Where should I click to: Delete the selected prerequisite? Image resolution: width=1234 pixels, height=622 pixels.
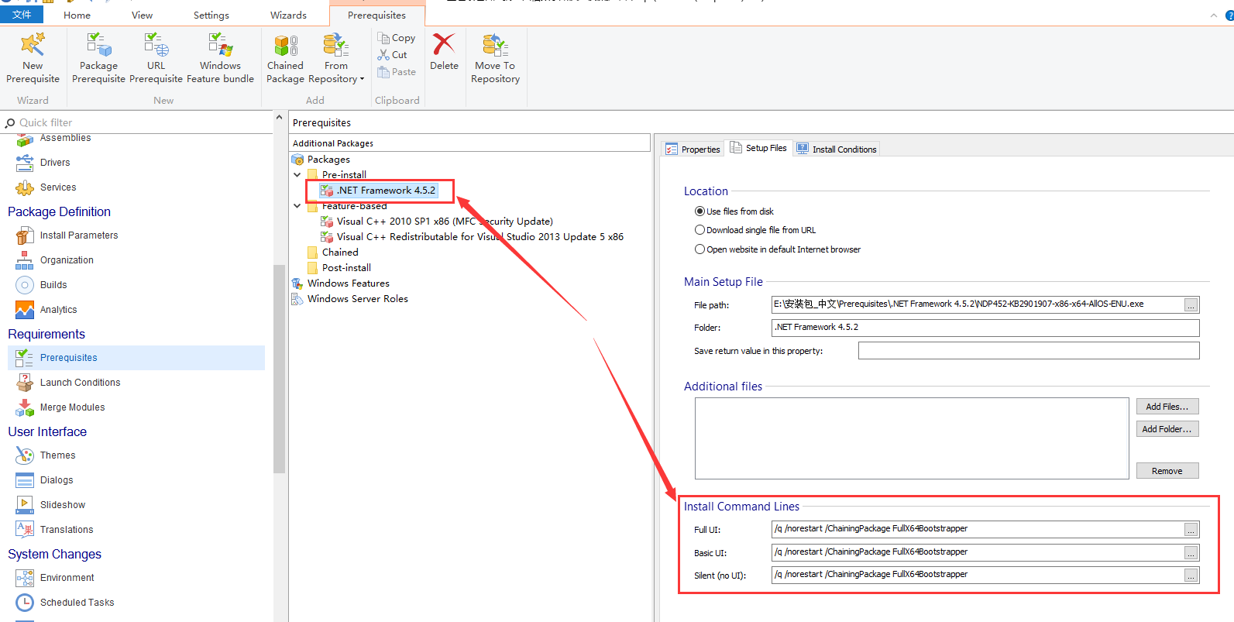point(444,53)
